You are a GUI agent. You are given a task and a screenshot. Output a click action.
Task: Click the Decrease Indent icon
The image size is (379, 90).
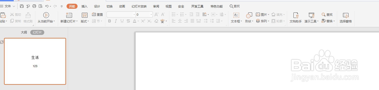(x=191, y=15)
